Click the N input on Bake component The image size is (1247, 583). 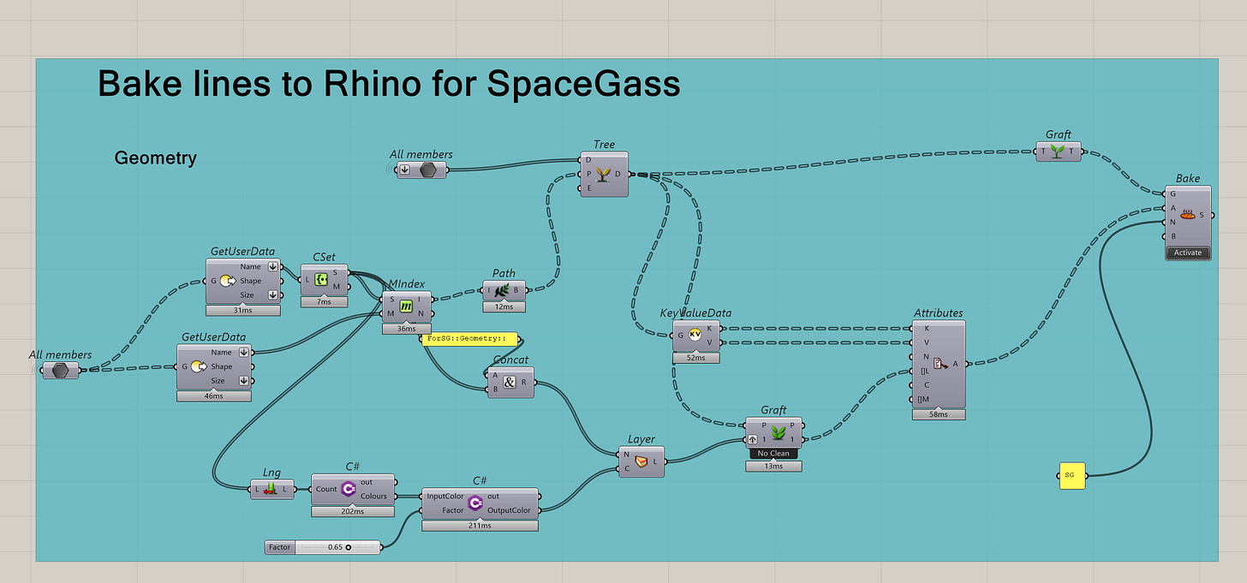(1173, 222)
